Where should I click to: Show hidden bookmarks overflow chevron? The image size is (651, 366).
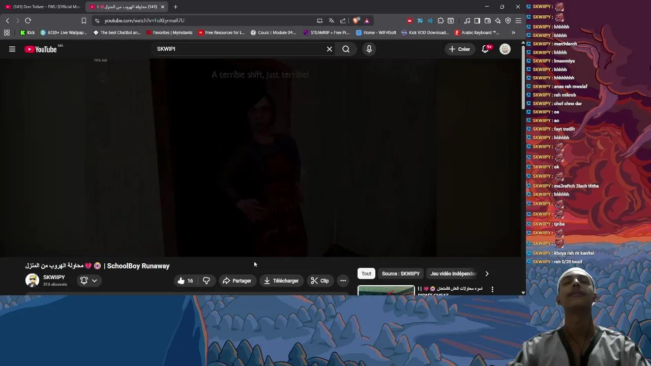pos(513,33)
